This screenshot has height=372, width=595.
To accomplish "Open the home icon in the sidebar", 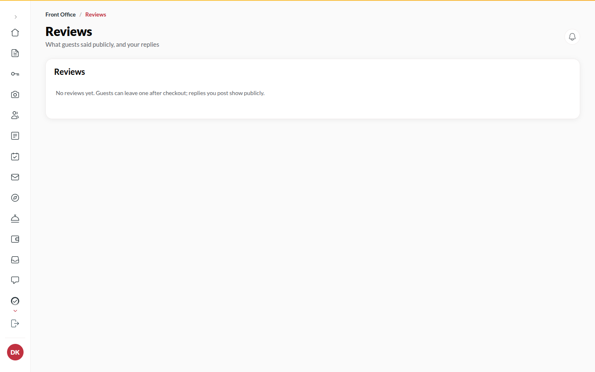I will click(15, 33).
